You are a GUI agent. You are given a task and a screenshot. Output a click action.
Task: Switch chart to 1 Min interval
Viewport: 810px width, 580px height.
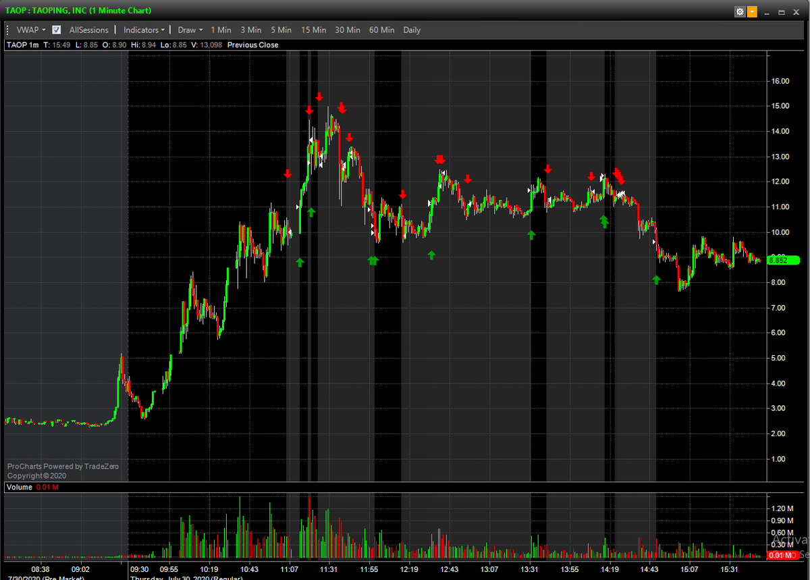221,30
